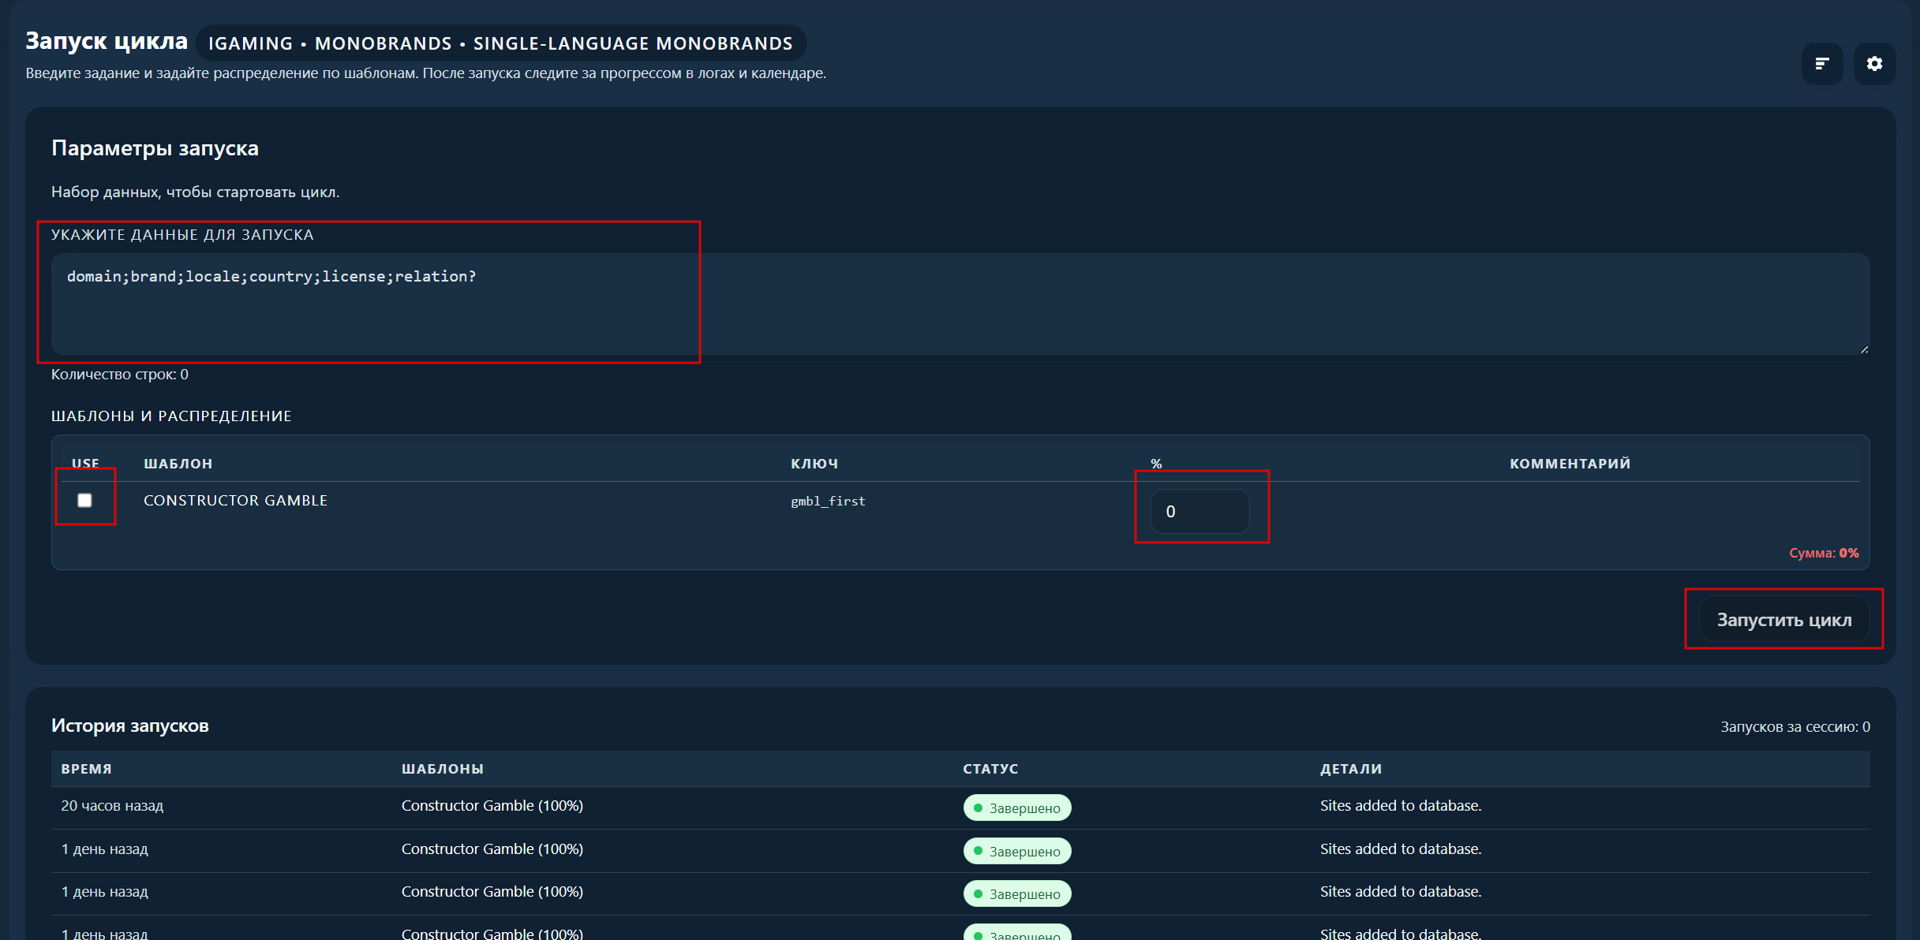The image size is (1920, 940).
Task: Open the settings gear icon
Action: [1874, 64]
